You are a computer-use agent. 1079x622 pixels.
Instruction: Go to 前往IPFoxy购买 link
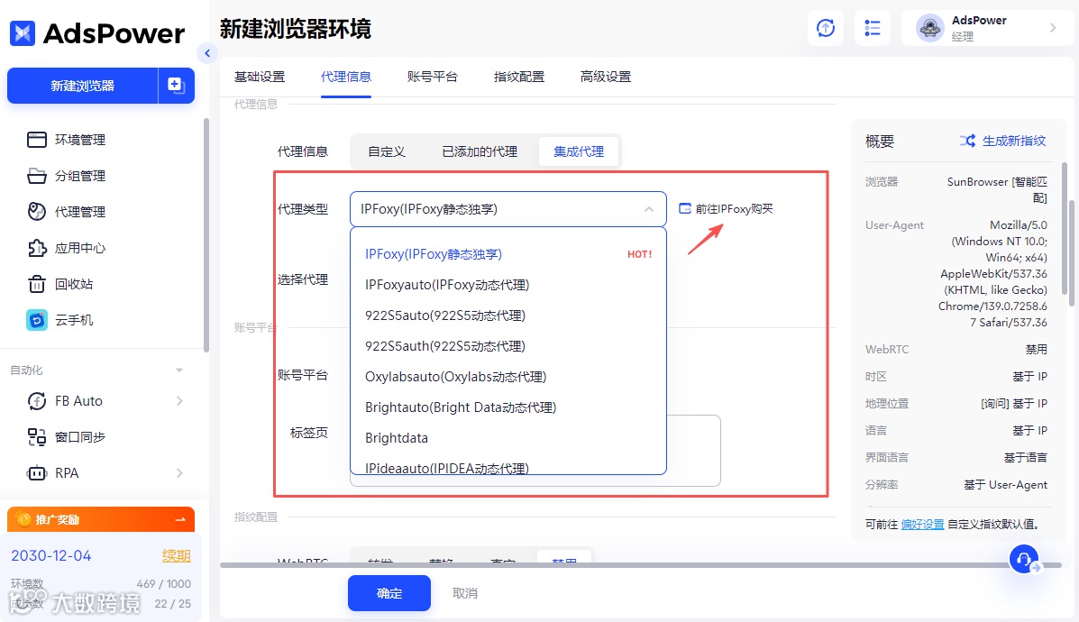734,208
